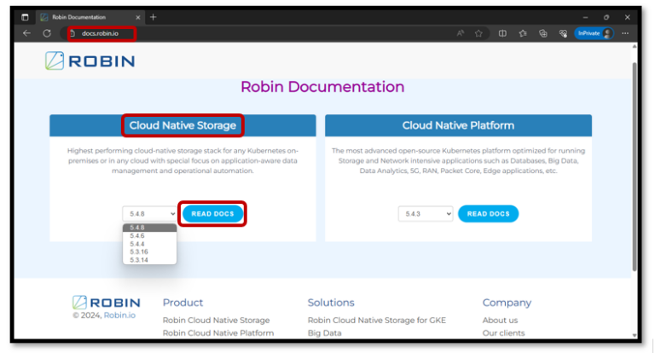Open the Our clients footer link

[x=503, y=333]
